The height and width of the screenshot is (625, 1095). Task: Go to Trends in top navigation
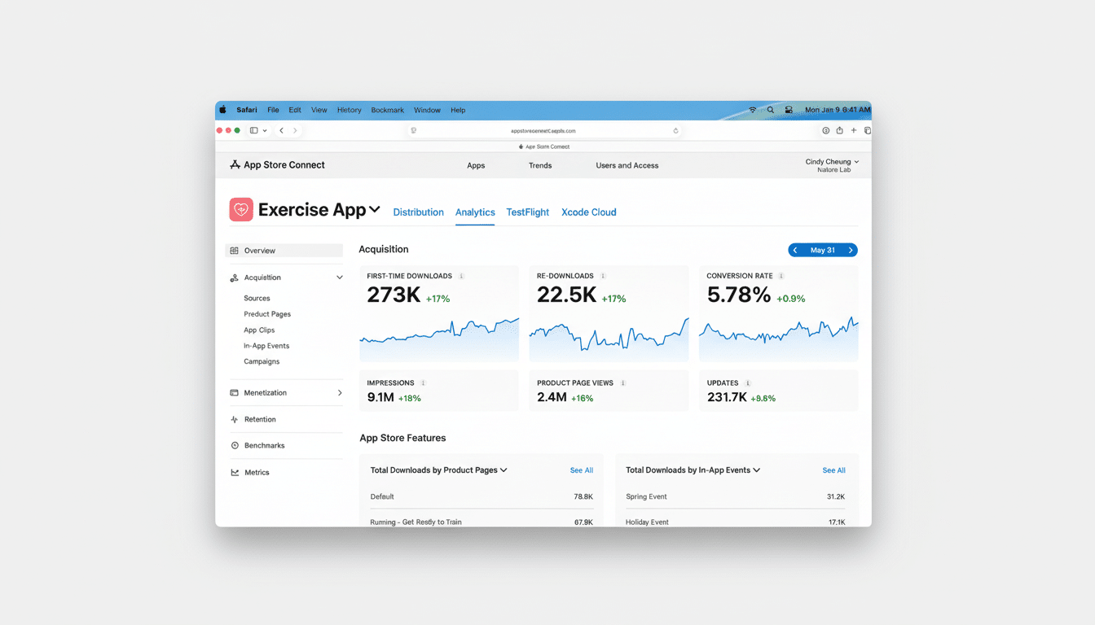[x=540, y=165]
